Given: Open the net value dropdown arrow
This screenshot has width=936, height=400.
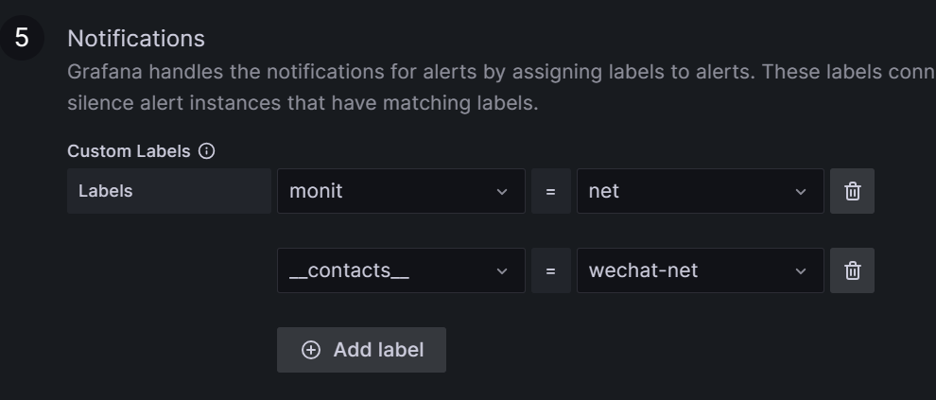Looking at the screenshot, I should 801,192.
